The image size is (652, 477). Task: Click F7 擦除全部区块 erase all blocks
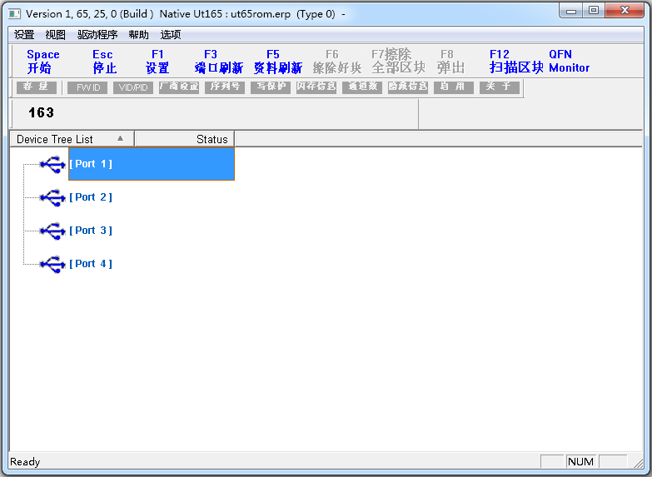(398, 61)
